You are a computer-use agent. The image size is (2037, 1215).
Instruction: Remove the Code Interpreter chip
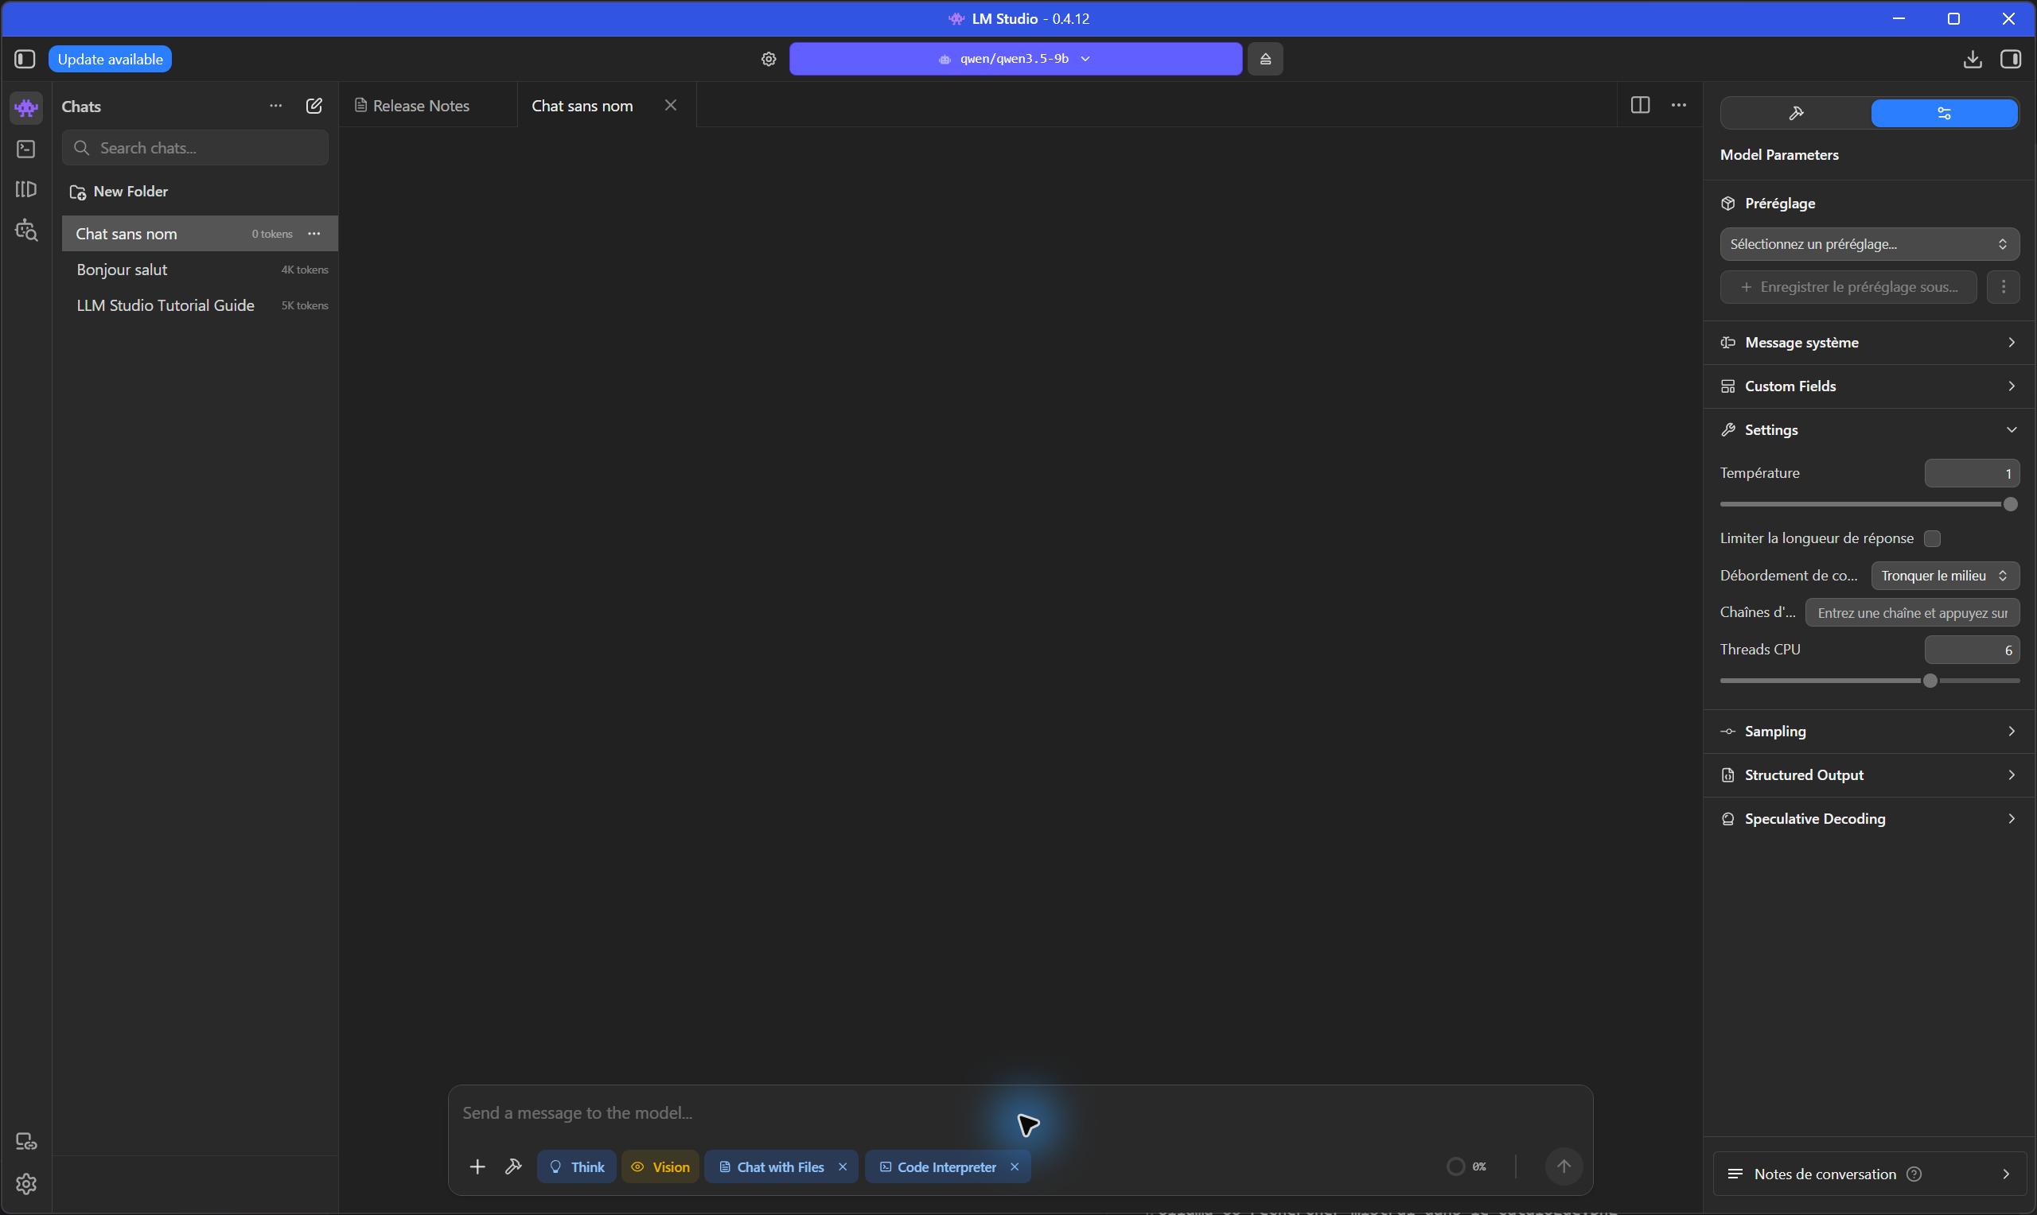pos(1014,1166)
